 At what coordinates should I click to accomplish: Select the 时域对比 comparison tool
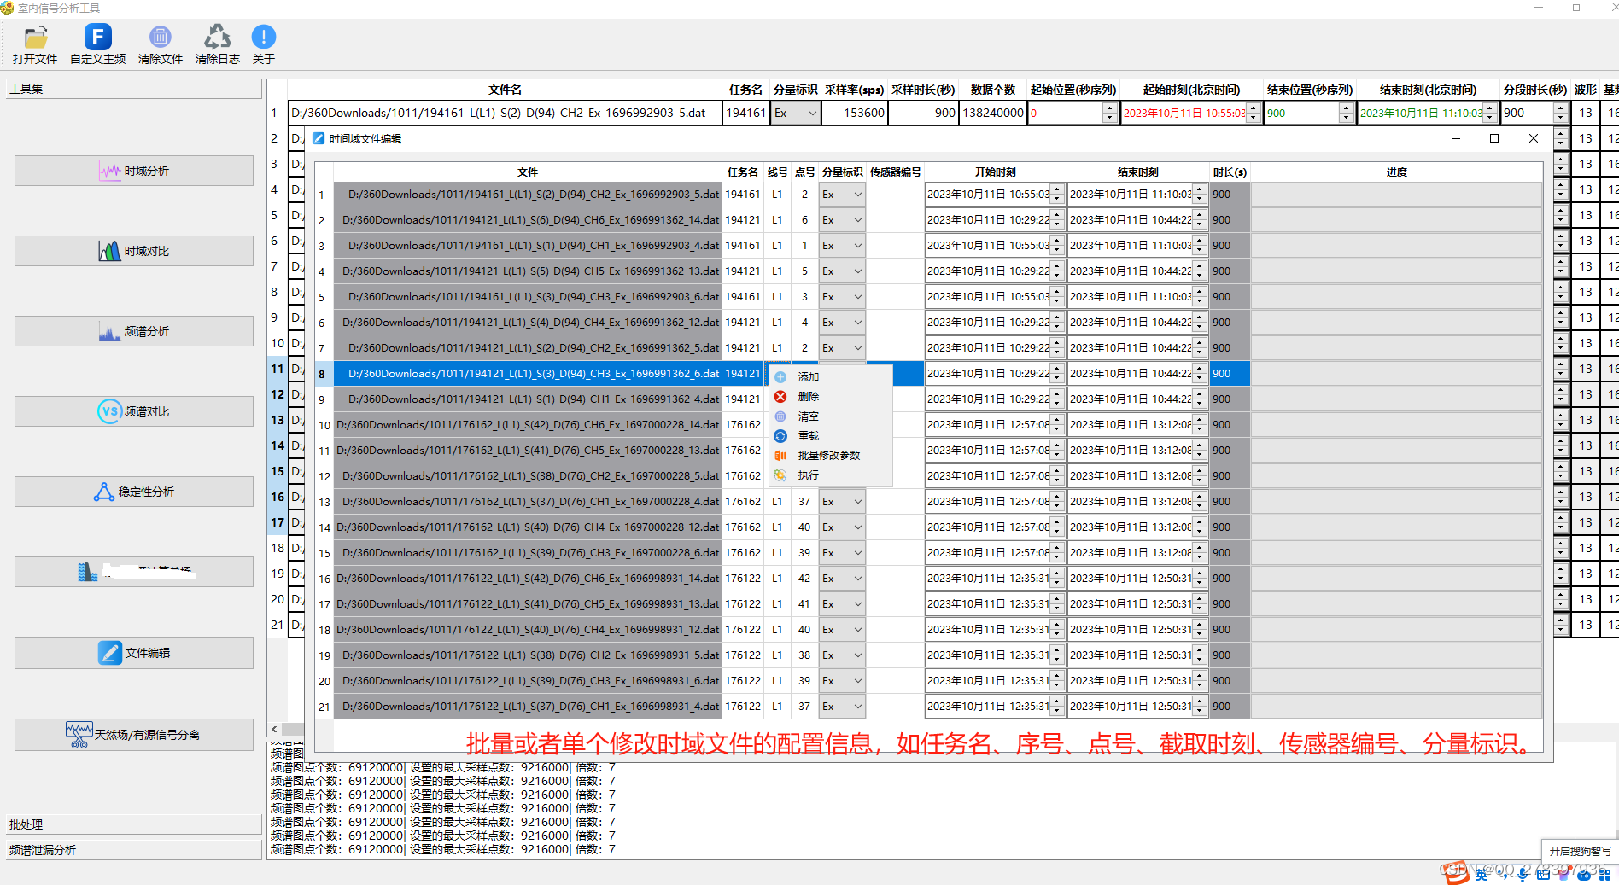click(133, 250)
